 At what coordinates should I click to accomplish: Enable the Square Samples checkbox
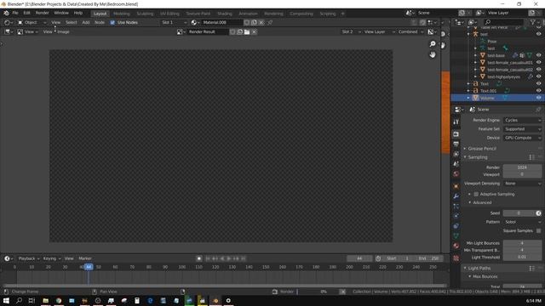point(538,230)
